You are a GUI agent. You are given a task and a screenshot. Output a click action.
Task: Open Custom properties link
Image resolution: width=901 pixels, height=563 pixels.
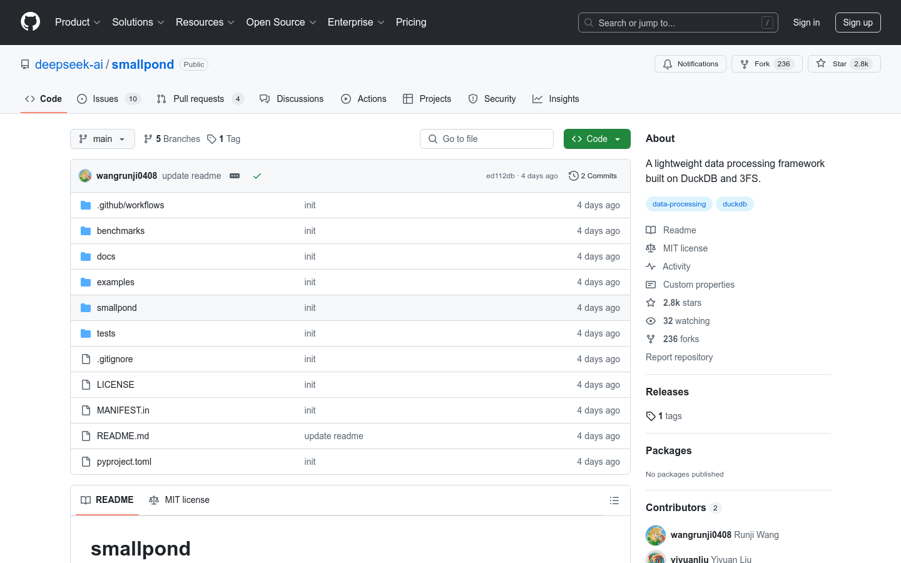point(690,285)
